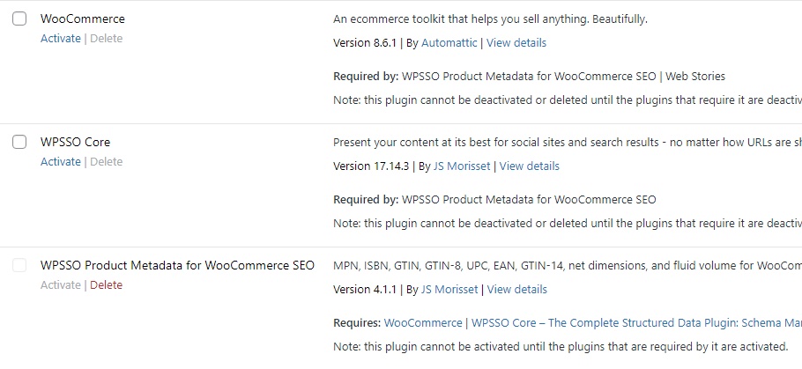Delete WPSSO Product Metadata for WooCommerce SEO
This screenshot has width=802, height=369.
106,285
